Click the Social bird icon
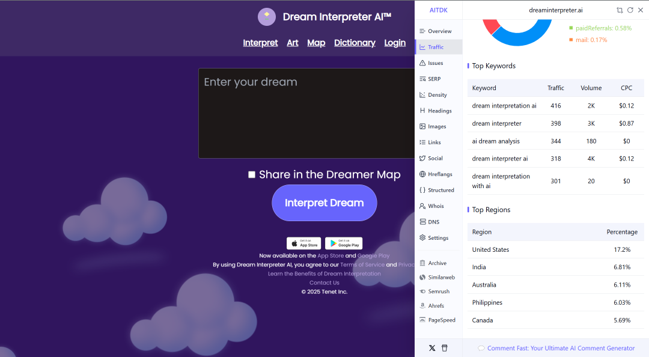Viewport: 649px width, 357px height. 422,158
